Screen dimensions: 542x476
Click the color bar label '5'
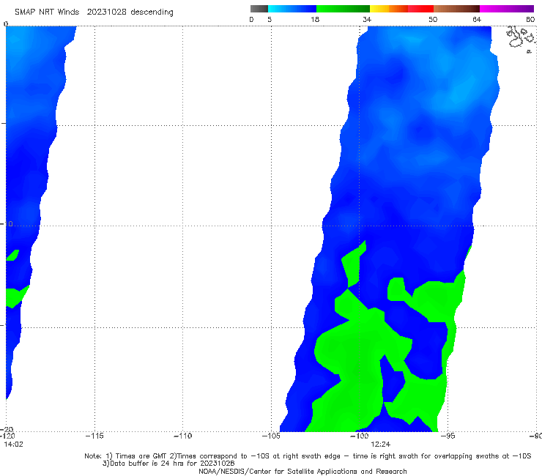(270, 19)
